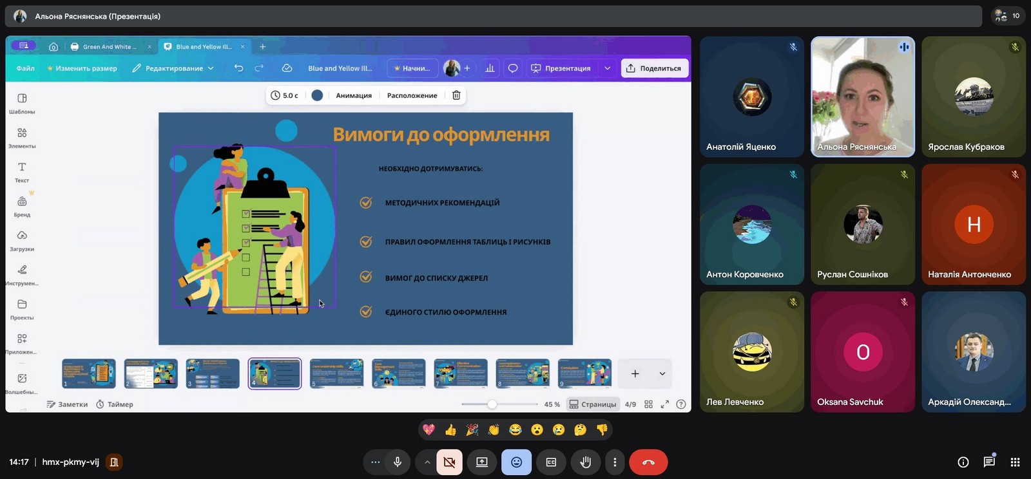Turn on the camera
Screen dimensions: 1031x479
[x=449, y=462]
